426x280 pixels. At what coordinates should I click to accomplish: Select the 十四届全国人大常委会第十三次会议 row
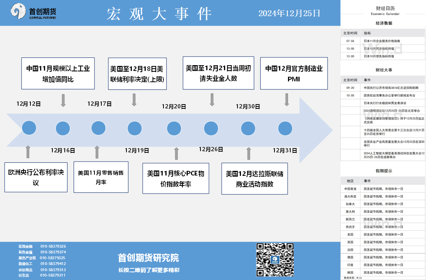click(383, 132)
